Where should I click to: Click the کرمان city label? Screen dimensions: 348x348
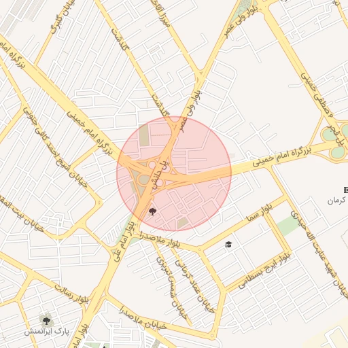pyautogui.click(x=336, y=201)
